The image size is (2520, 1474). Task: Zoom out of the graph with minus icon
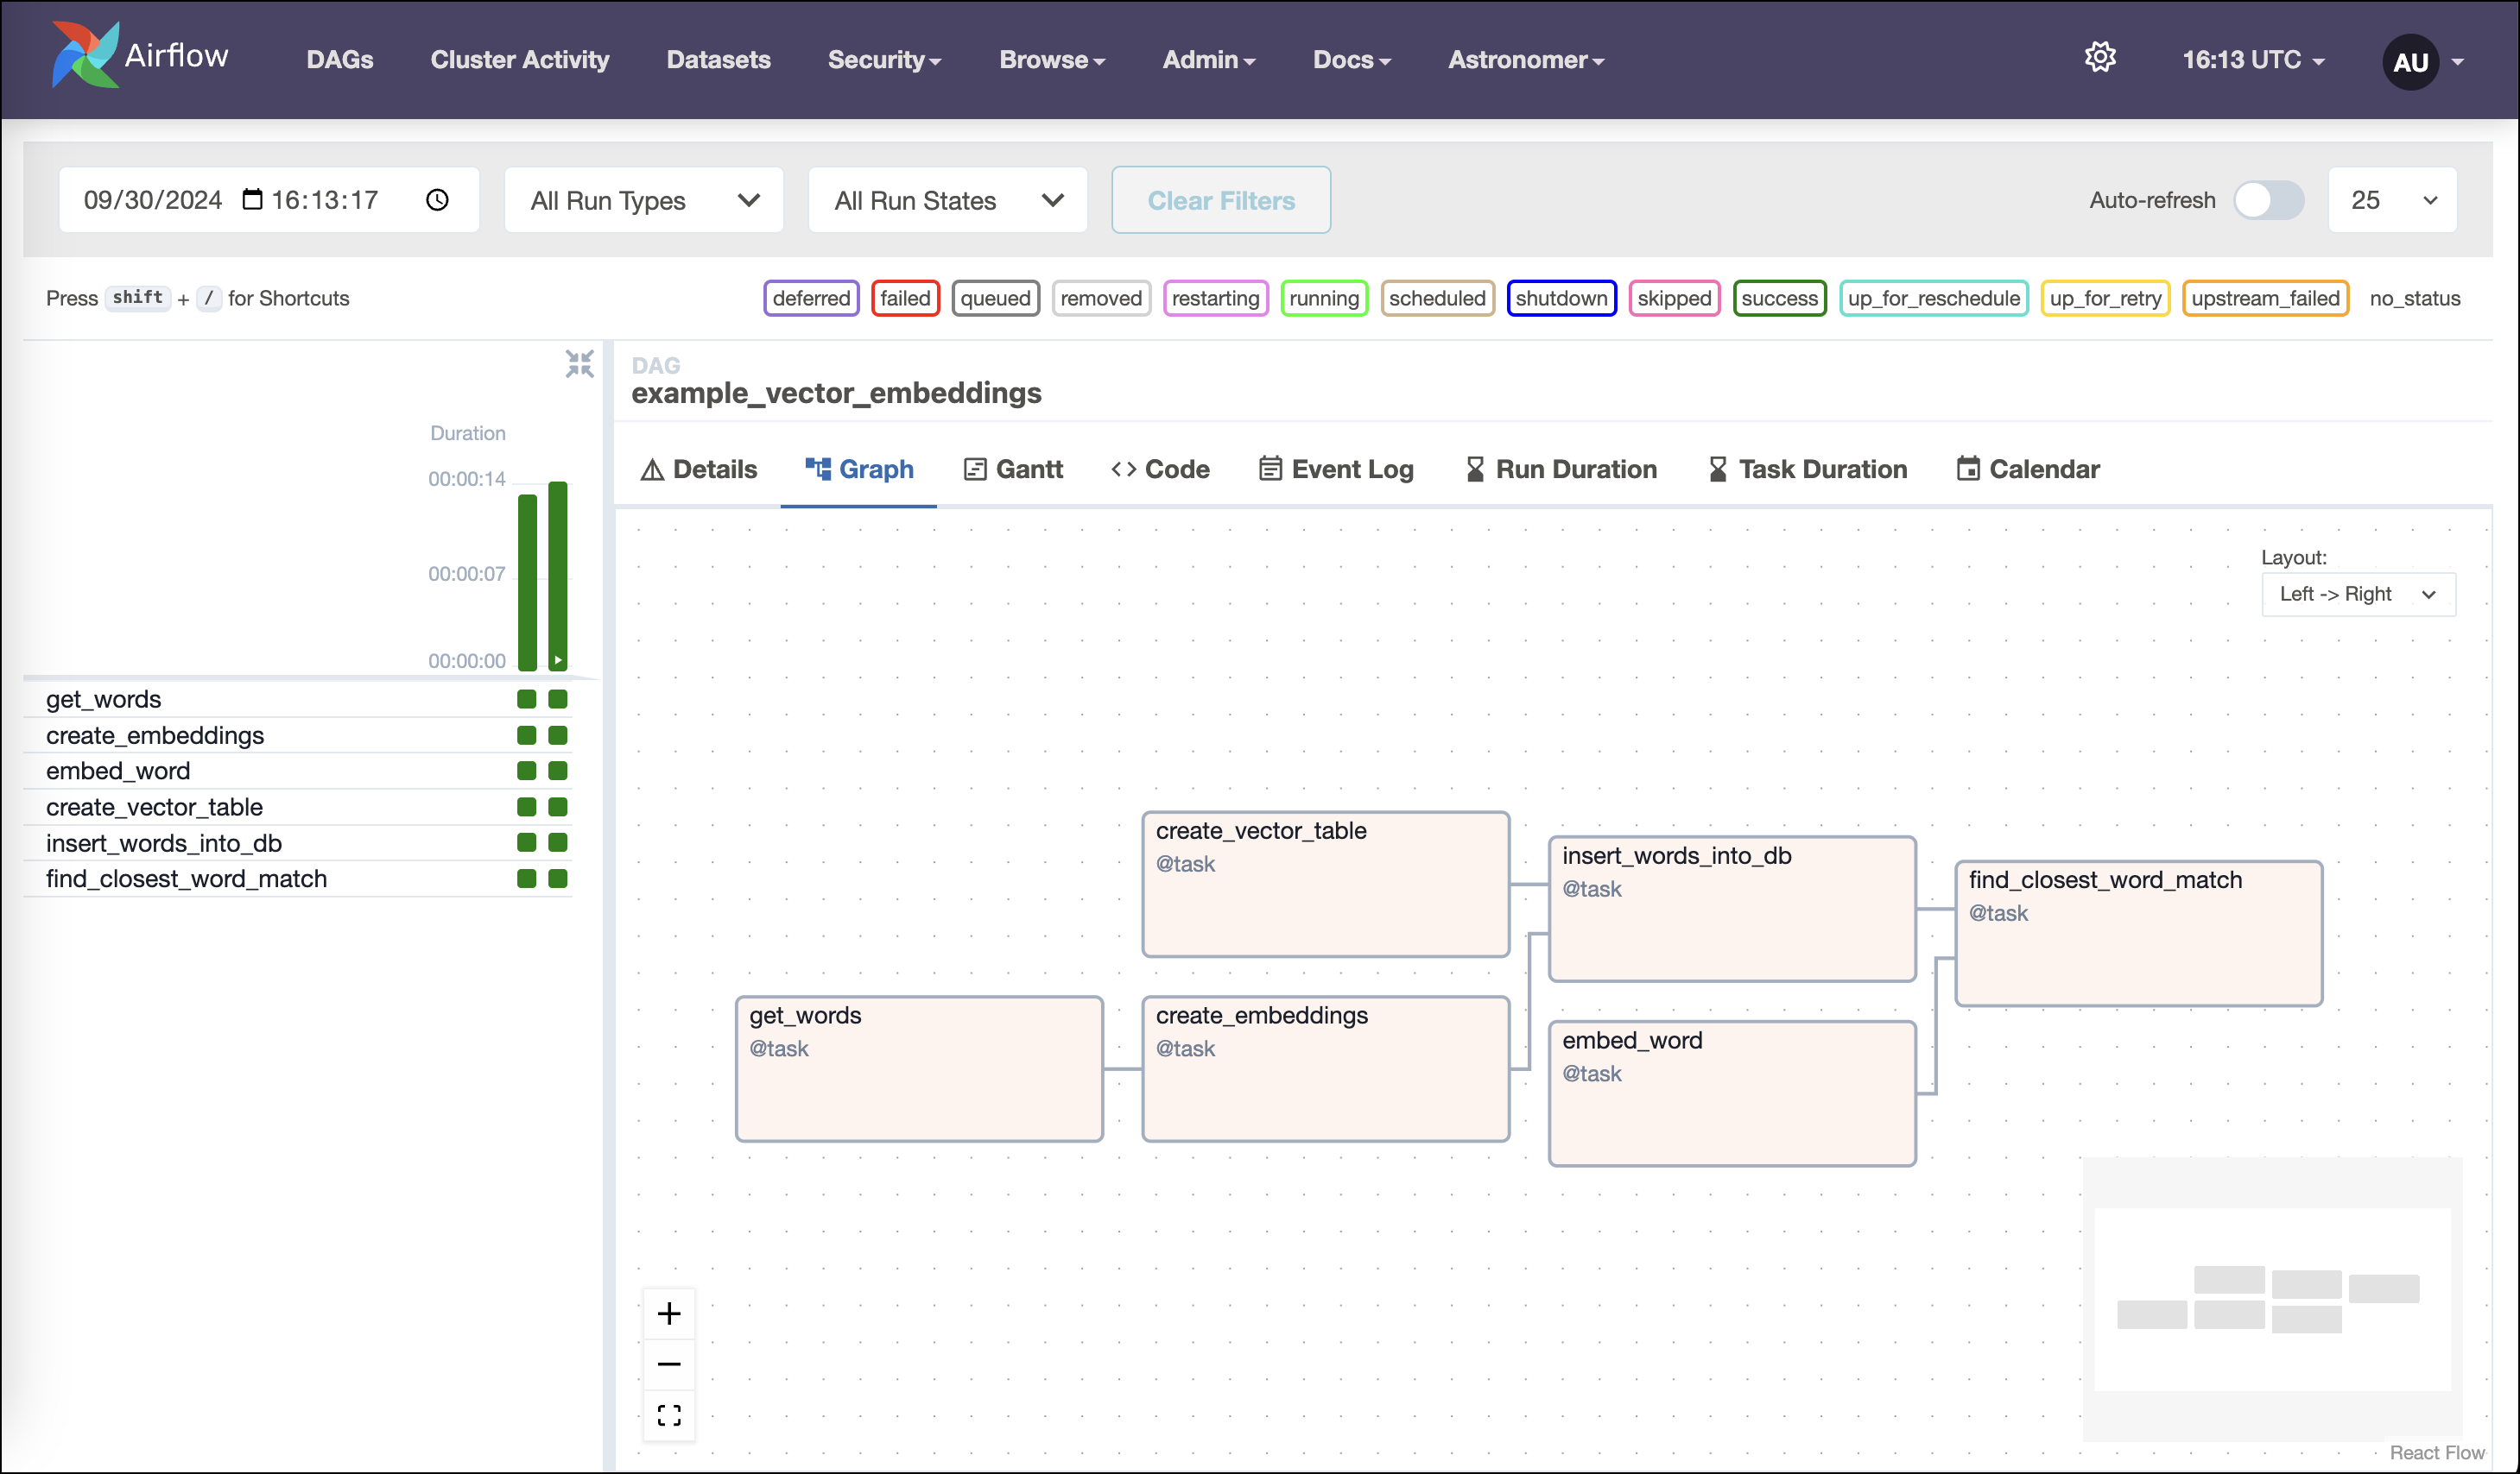[x=669, y=1363]
